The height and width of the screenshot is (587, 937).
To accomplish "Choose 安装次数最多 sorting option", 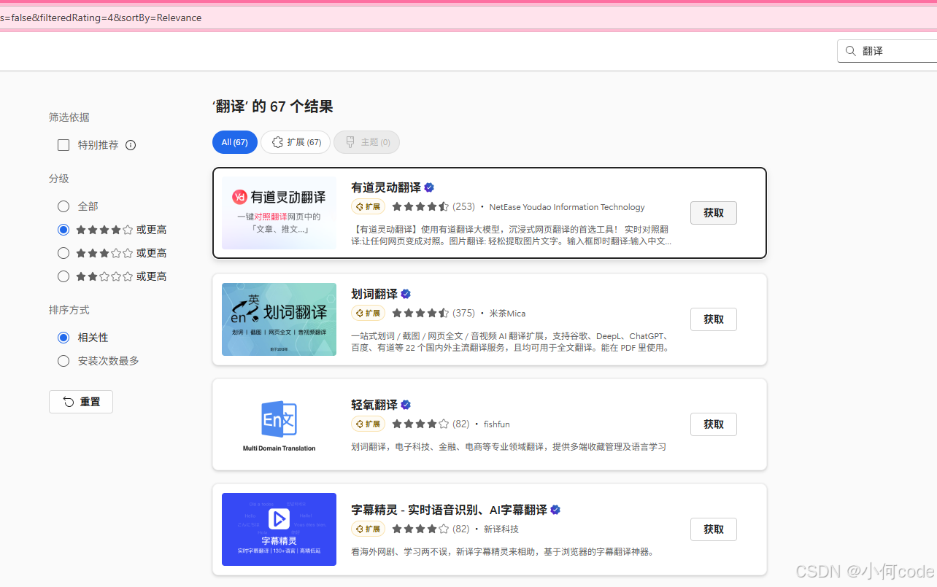I will point(63,360).
